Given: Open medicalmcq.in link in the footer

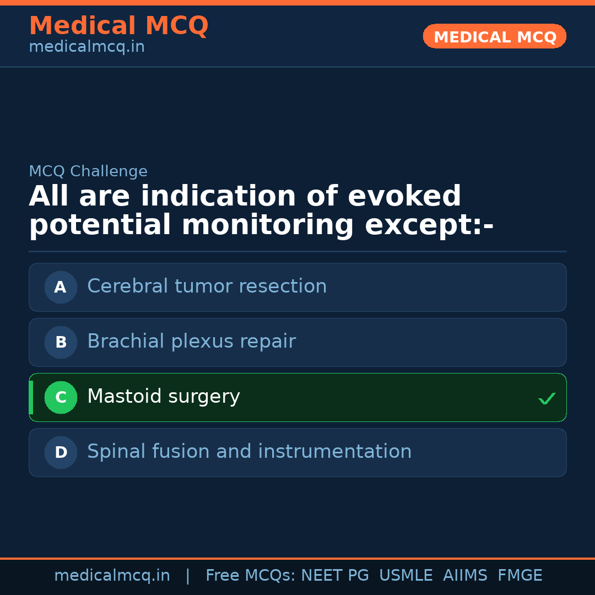Looking at the screenshot, I should click(x=112, y=576).
